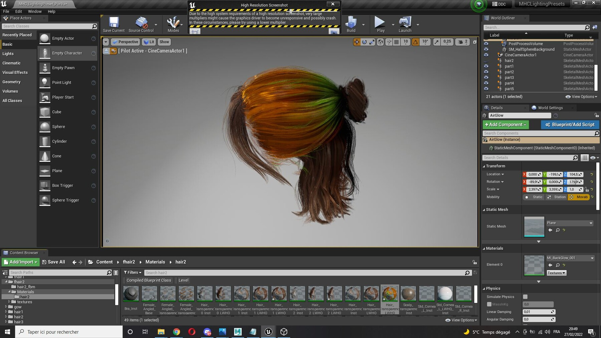
Task: Open File Explorer from taskbar
Action: click(x=161, y=332)
